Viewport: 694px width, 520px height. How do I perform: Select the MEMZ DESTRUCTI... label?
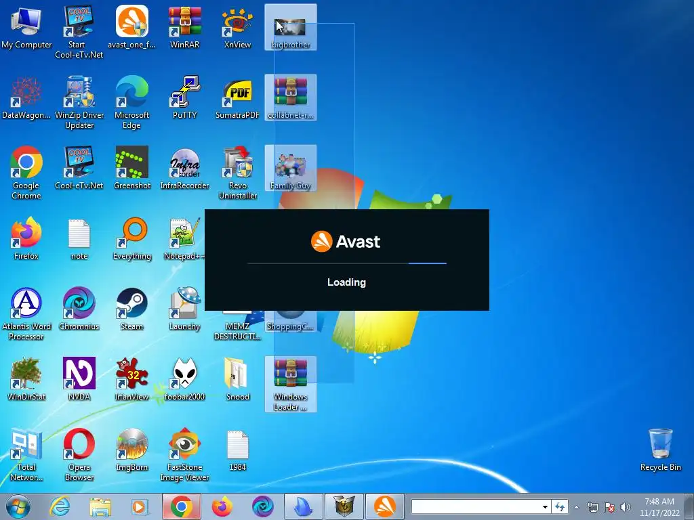(237, 331)
